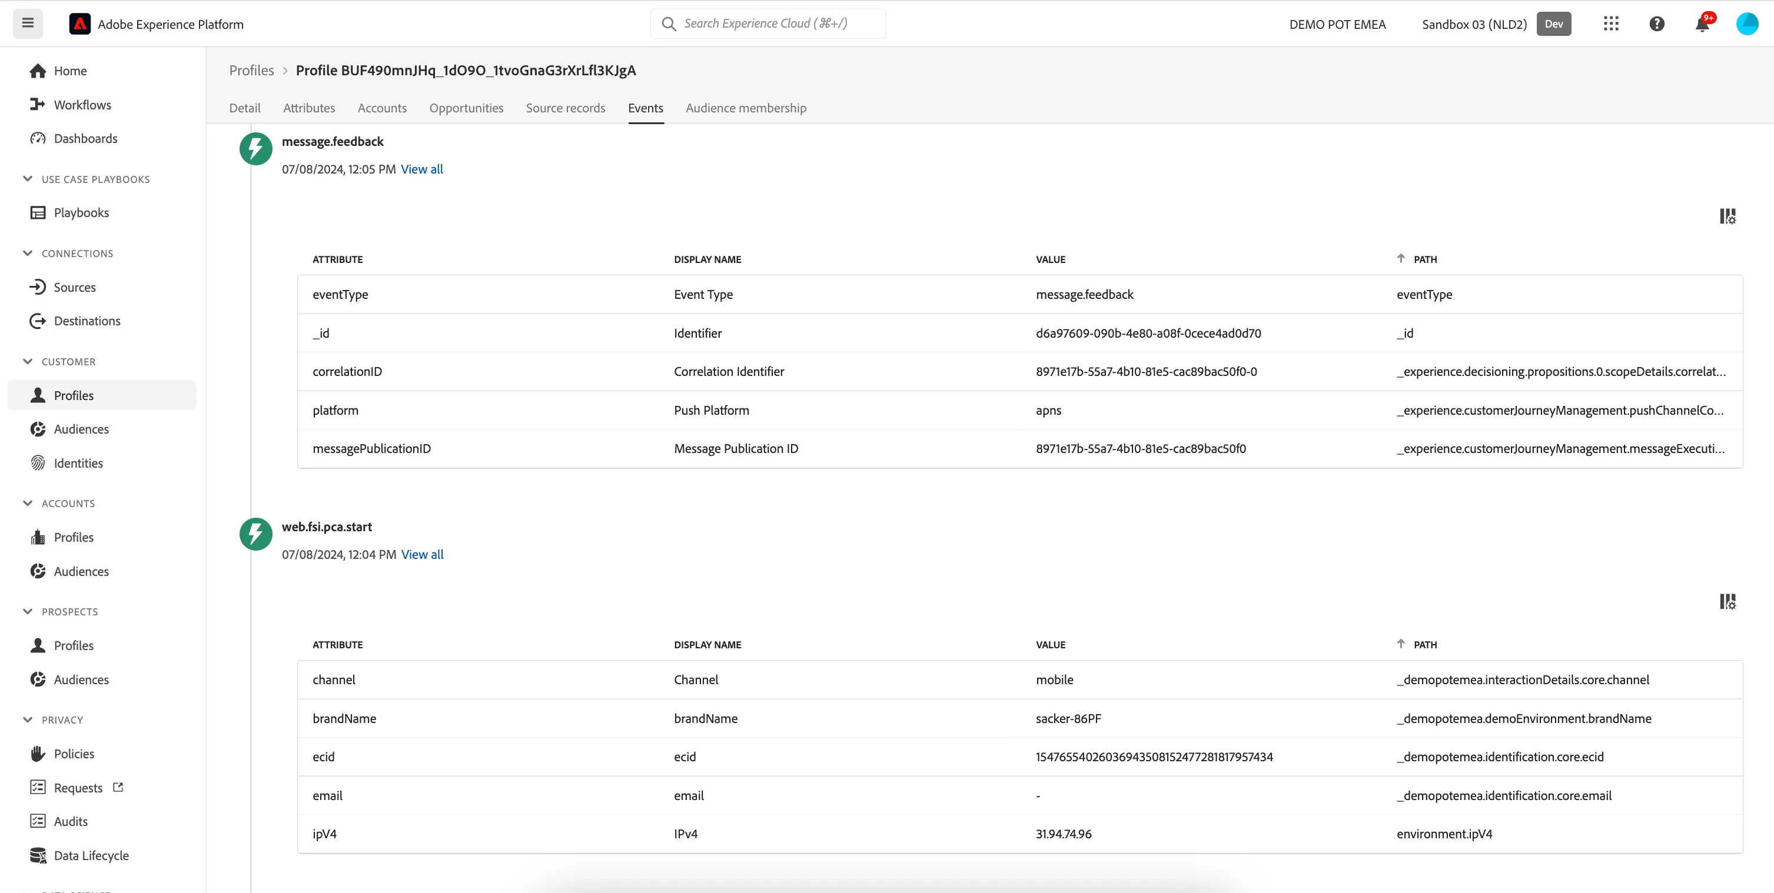This screenshot has width=1774, height=893.
Task: Go back to Profiles breadcrumb
Action: pyautogui.click(x=251, y=70)
